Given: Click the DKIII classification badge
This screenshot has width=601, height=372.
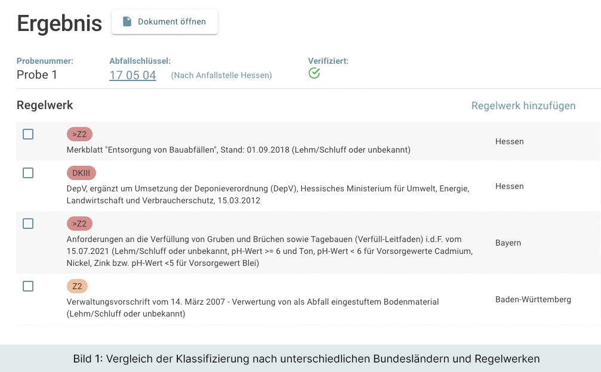Looking at the screenshot, I should [81, 173].
